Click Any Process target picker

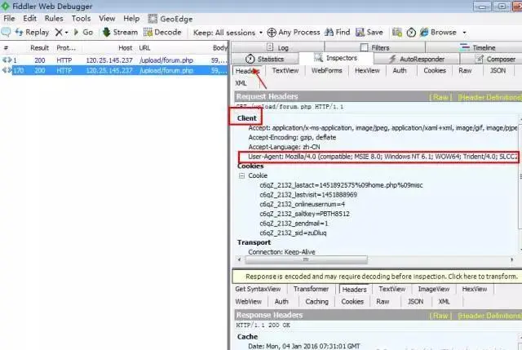(294, 33)
